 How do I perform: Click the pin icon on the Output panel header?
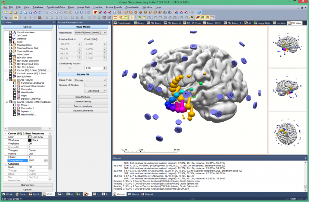click(x=305, y=158)
